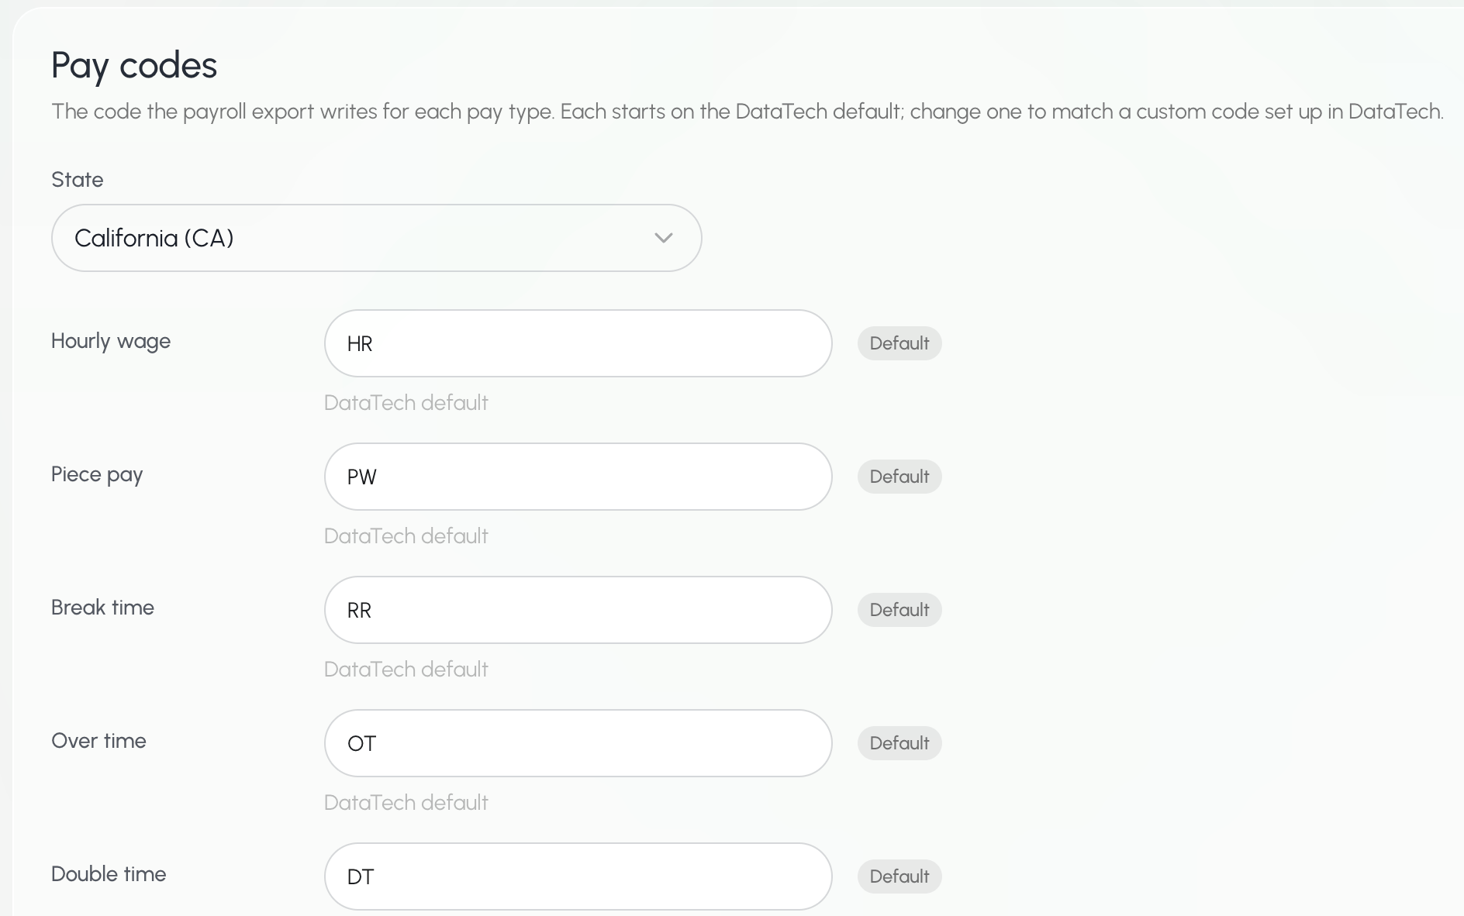The image size is (1464, 916).
Task: Click the Double time label
Action: pos(109,874)
